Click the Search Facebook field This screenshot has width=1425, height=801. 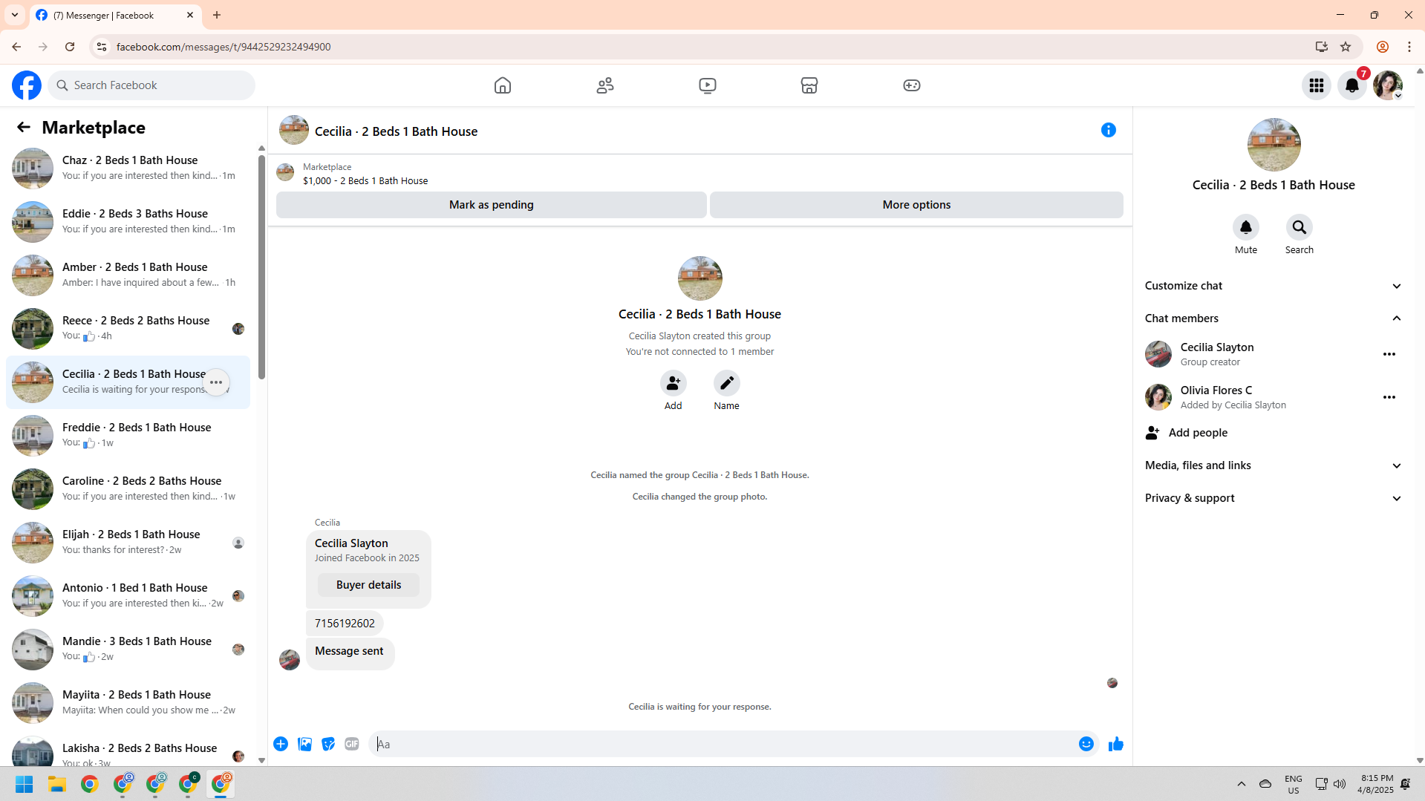tap(151, 85)
